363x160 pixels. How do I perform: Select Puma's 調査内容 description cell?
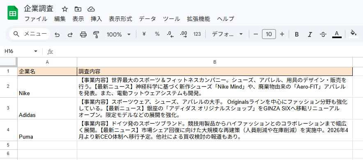coord(215,130)
